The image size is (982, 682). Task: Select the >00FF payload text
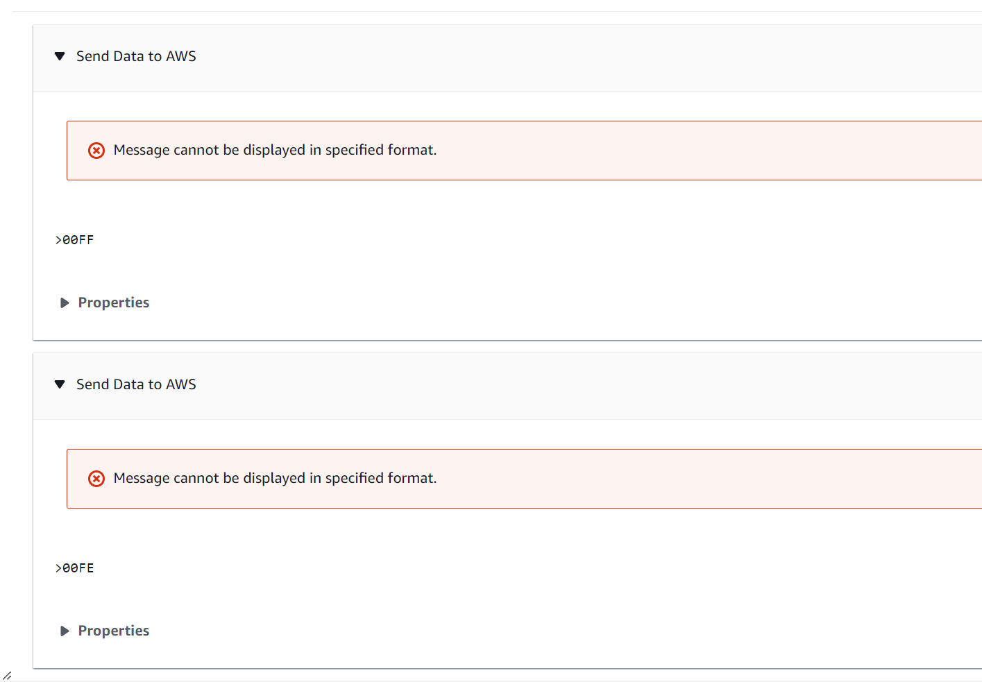click(75, 240)
